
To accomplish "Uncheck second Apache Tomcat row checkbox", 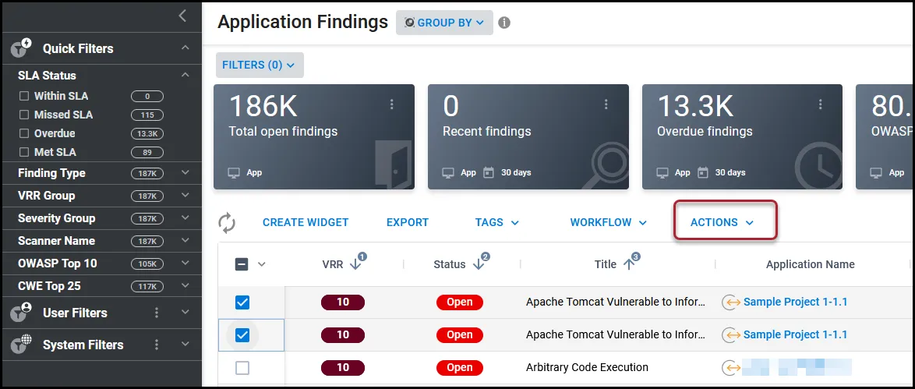I will pos(242,334).
